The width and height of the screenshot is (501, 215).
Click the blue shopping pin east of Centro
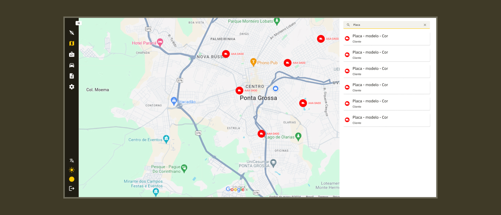click(276, 88)
